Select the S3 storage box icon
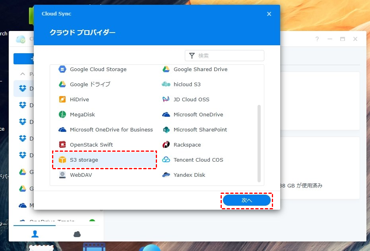The height and width of the screenshot is (251, 370). [x=62, y=160]
